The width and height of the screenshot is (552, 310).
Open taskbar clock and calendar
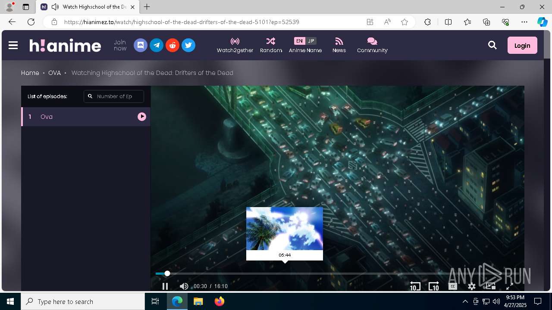point(515,301)
